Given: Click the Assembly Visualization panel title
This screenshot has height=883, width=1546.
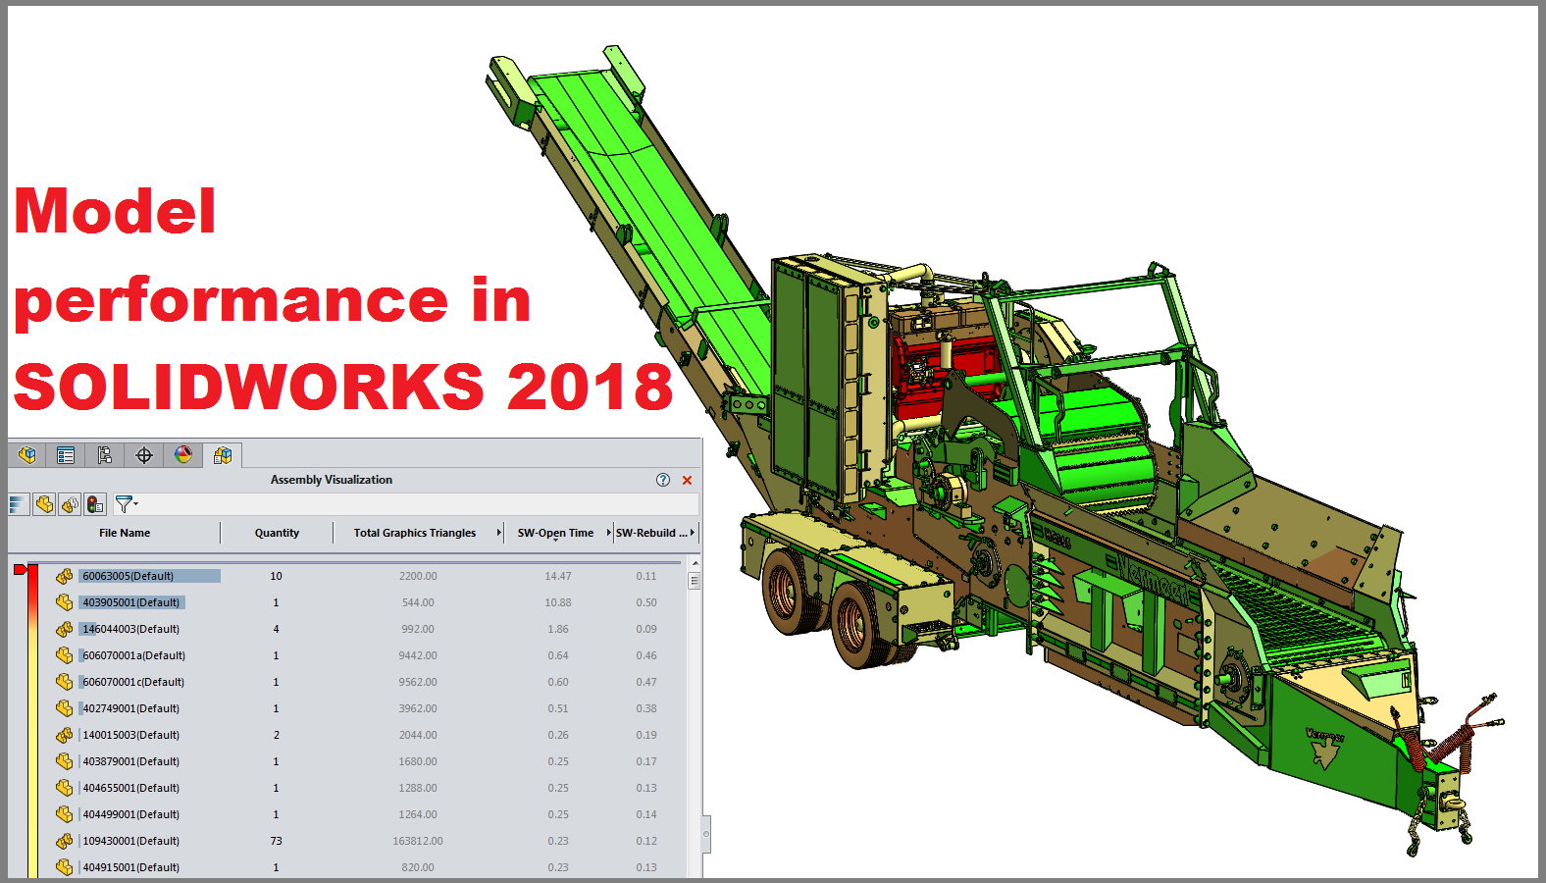Looking at the screenshot, I should tap(332, 480).
